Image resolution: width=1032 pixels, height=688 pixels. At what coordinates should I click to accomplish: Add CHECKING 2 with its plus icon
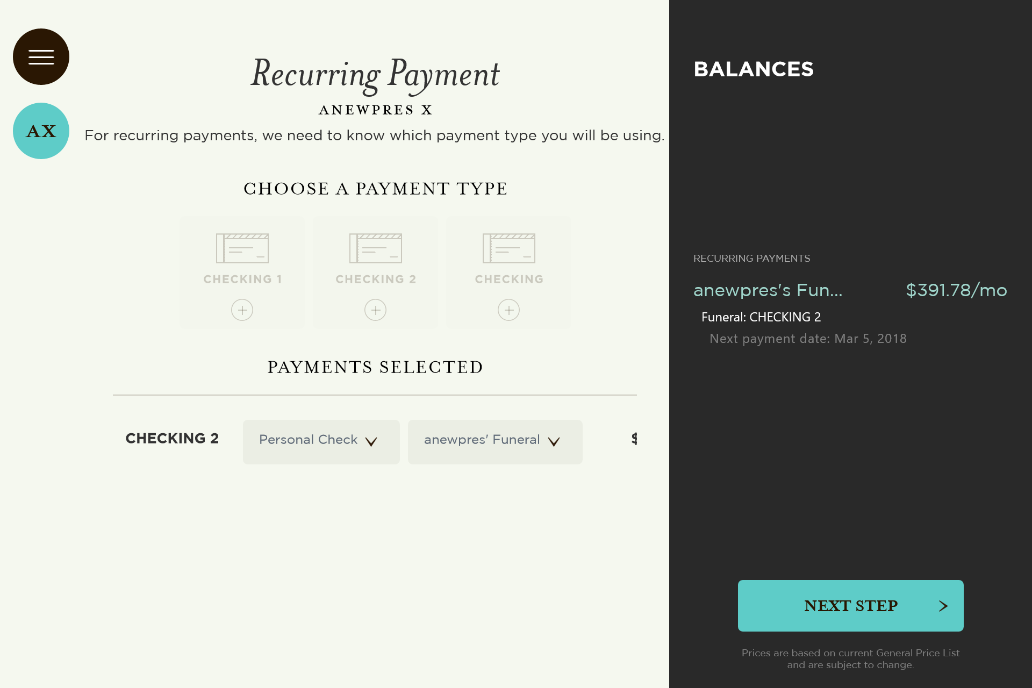(375, 310)
